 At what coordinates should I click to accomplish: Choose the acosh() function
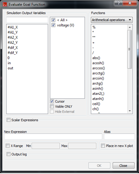coord(98,63)
